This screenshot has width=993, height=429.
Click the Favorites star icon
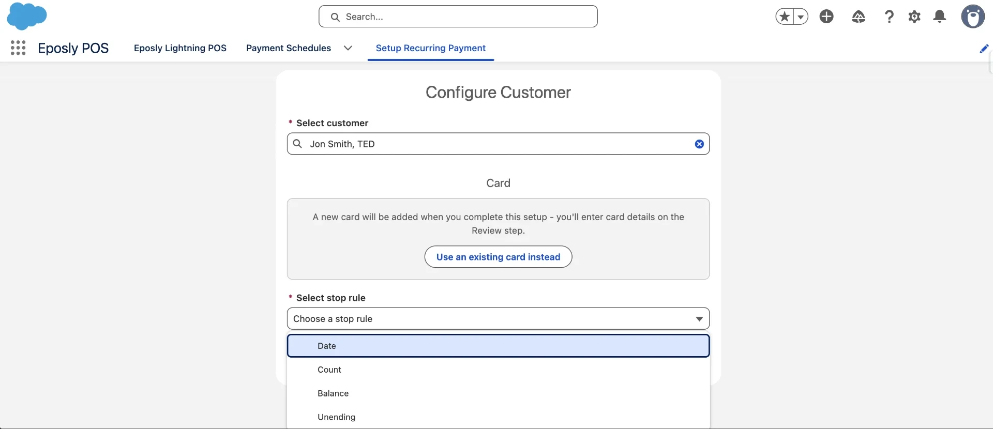click(x=785, y=17)
